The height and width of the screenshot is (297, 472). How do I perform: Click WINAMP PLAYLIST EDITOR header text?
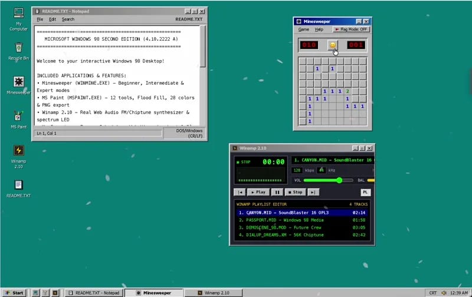point(261,204)
